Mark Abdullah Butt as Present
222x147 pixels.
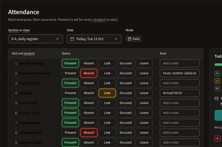pos(70,133)
